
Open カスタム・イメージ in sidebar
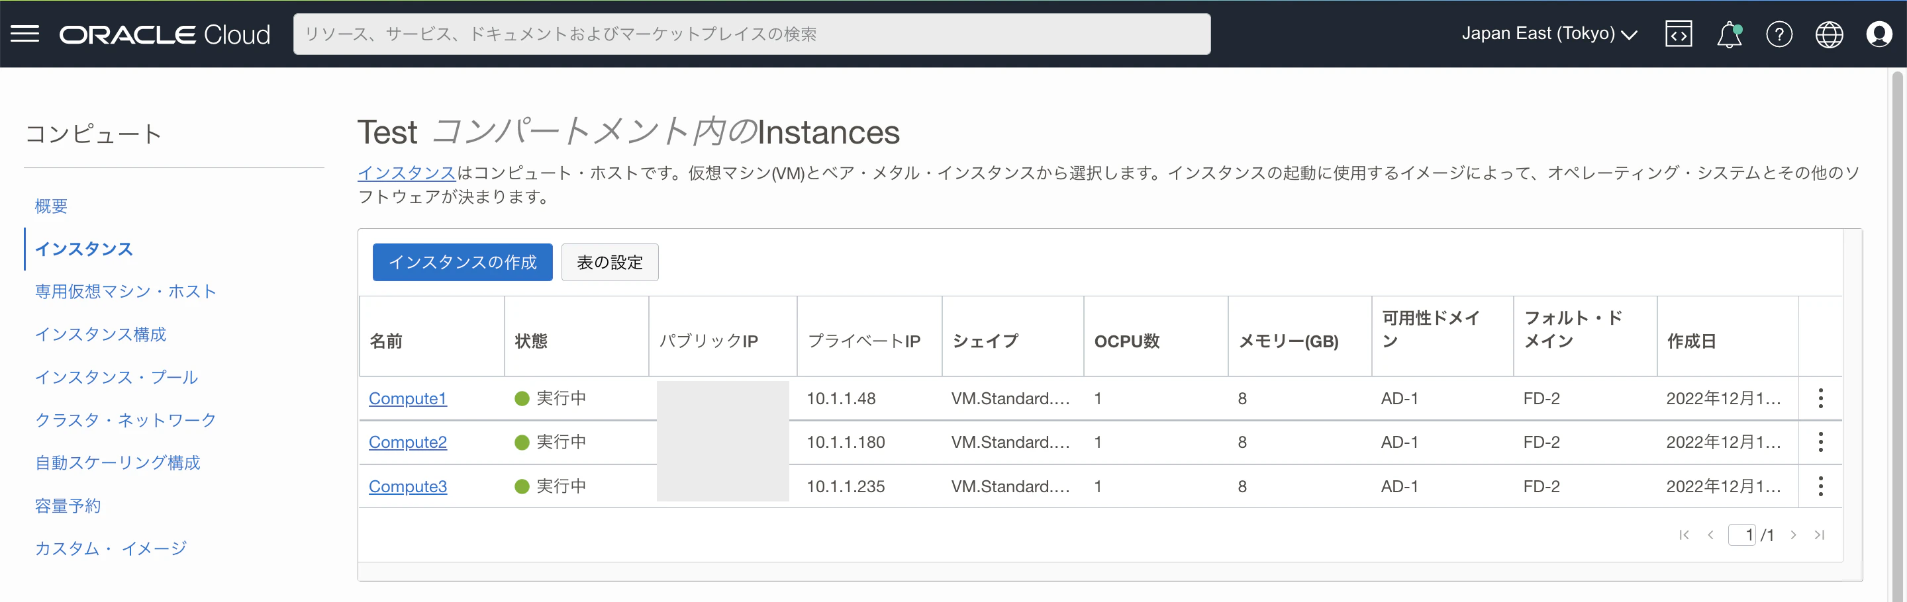tap(111, 549)
